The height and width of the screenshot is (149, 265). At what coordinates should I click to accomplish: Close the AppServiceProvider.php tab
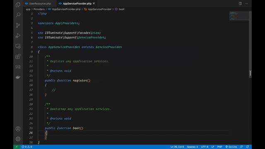(x=94, y=3)
